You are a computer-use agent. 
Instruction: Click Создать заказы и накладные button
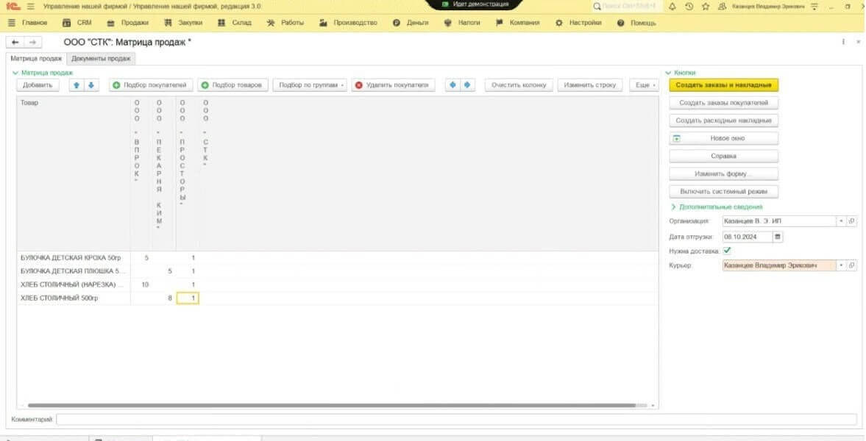723,85
